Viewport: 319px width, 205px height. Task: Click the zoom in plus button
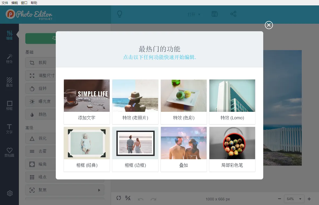pos(309,199)
